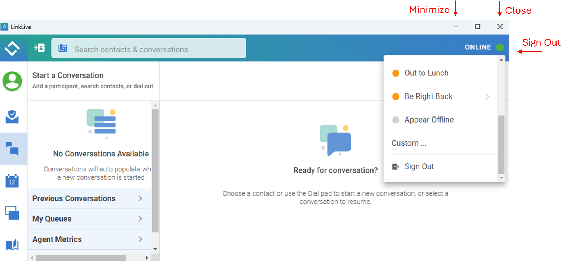This screenshot has width=567, height=261.
Task: Open the contacts panel arrow icon
Action: (39, 48)
